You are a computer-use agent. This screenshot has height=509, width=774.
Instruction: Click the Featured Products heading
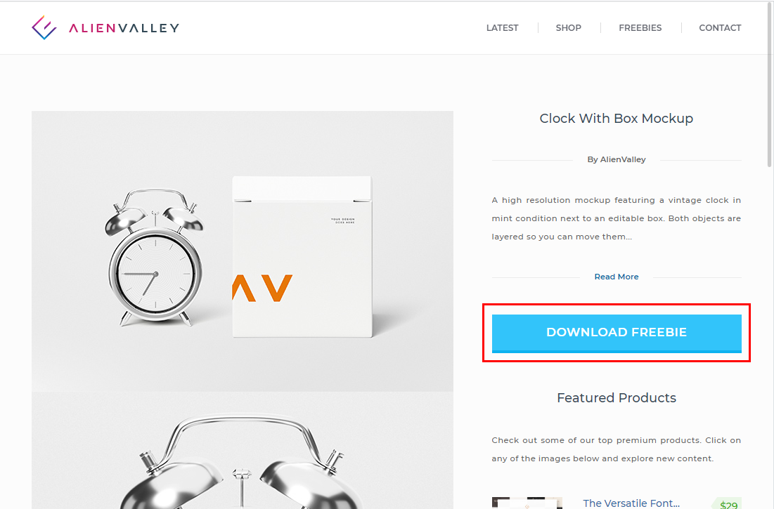pyautogui.click(x=616, y=397)
